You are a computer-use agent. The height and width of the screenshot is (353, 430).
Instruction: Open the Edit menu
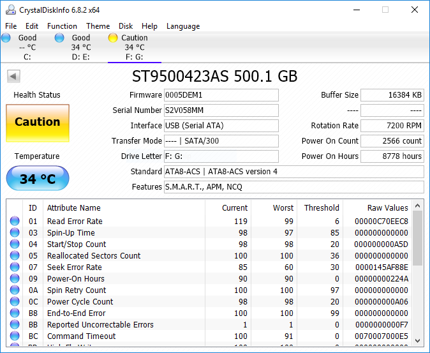[x=32, y=26]
